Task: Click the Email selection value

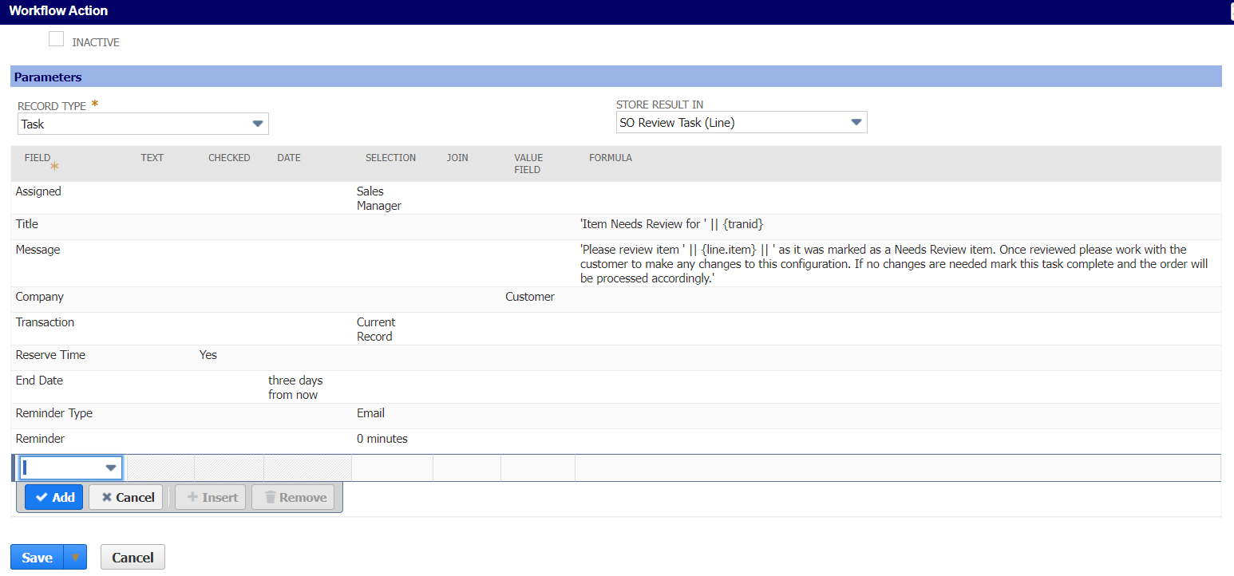Action: (370, 413)
